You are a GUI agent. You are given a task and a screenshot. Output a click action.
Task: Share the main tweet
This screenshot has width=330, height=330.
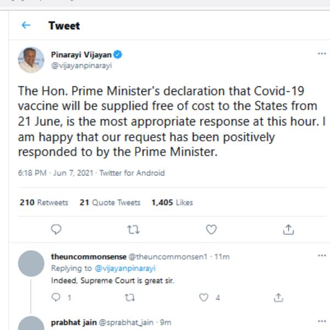[x=288, y=229]
